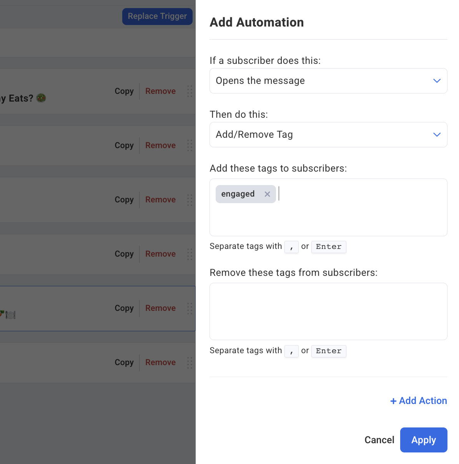
Task: Apply the automation settings
Action: coord(424,440)
